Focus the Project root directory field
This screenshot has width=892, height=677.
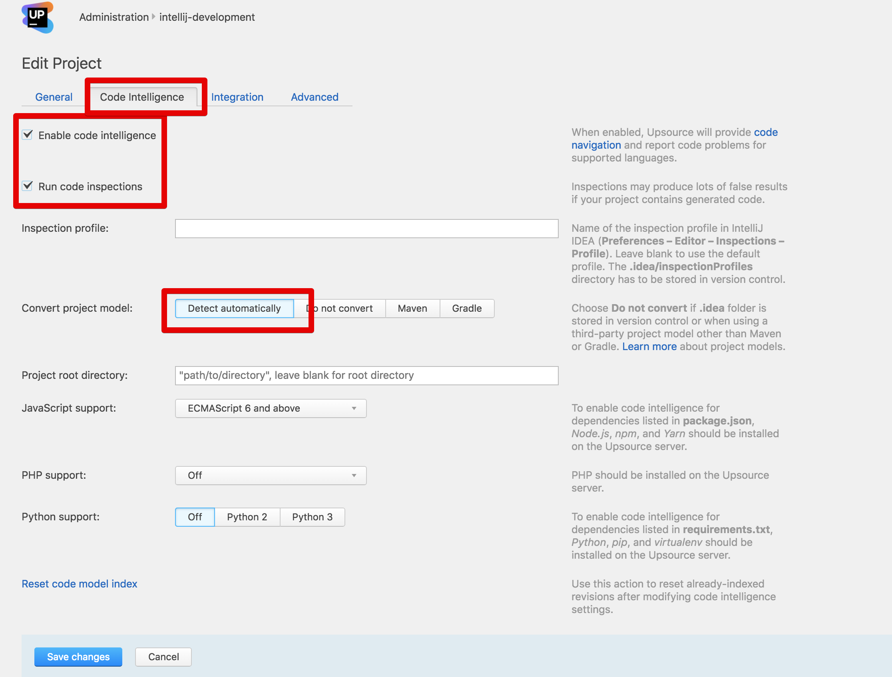point(366,375)
